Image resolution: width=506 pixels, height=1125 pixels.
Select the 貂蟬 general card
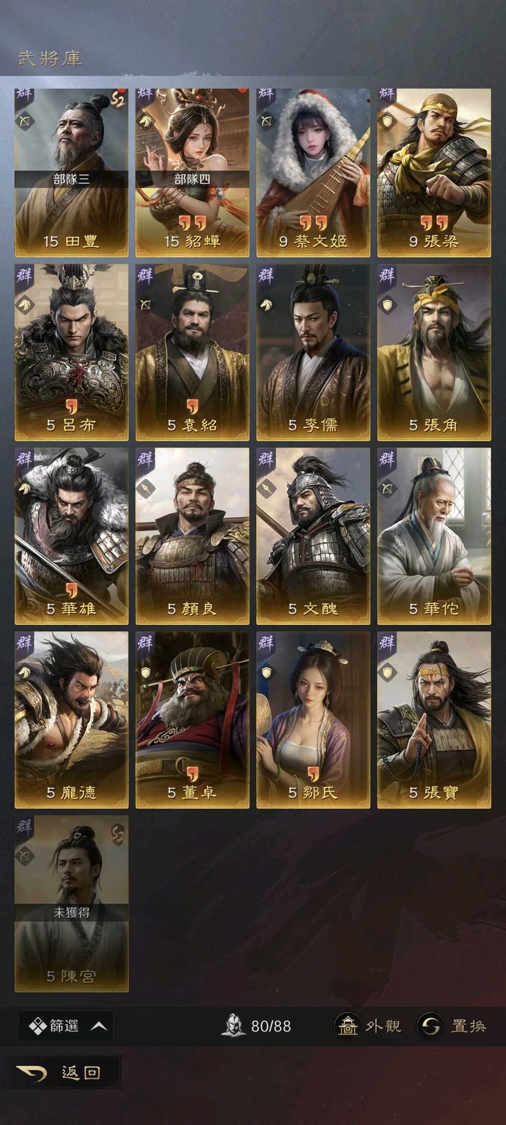[192, 172]
